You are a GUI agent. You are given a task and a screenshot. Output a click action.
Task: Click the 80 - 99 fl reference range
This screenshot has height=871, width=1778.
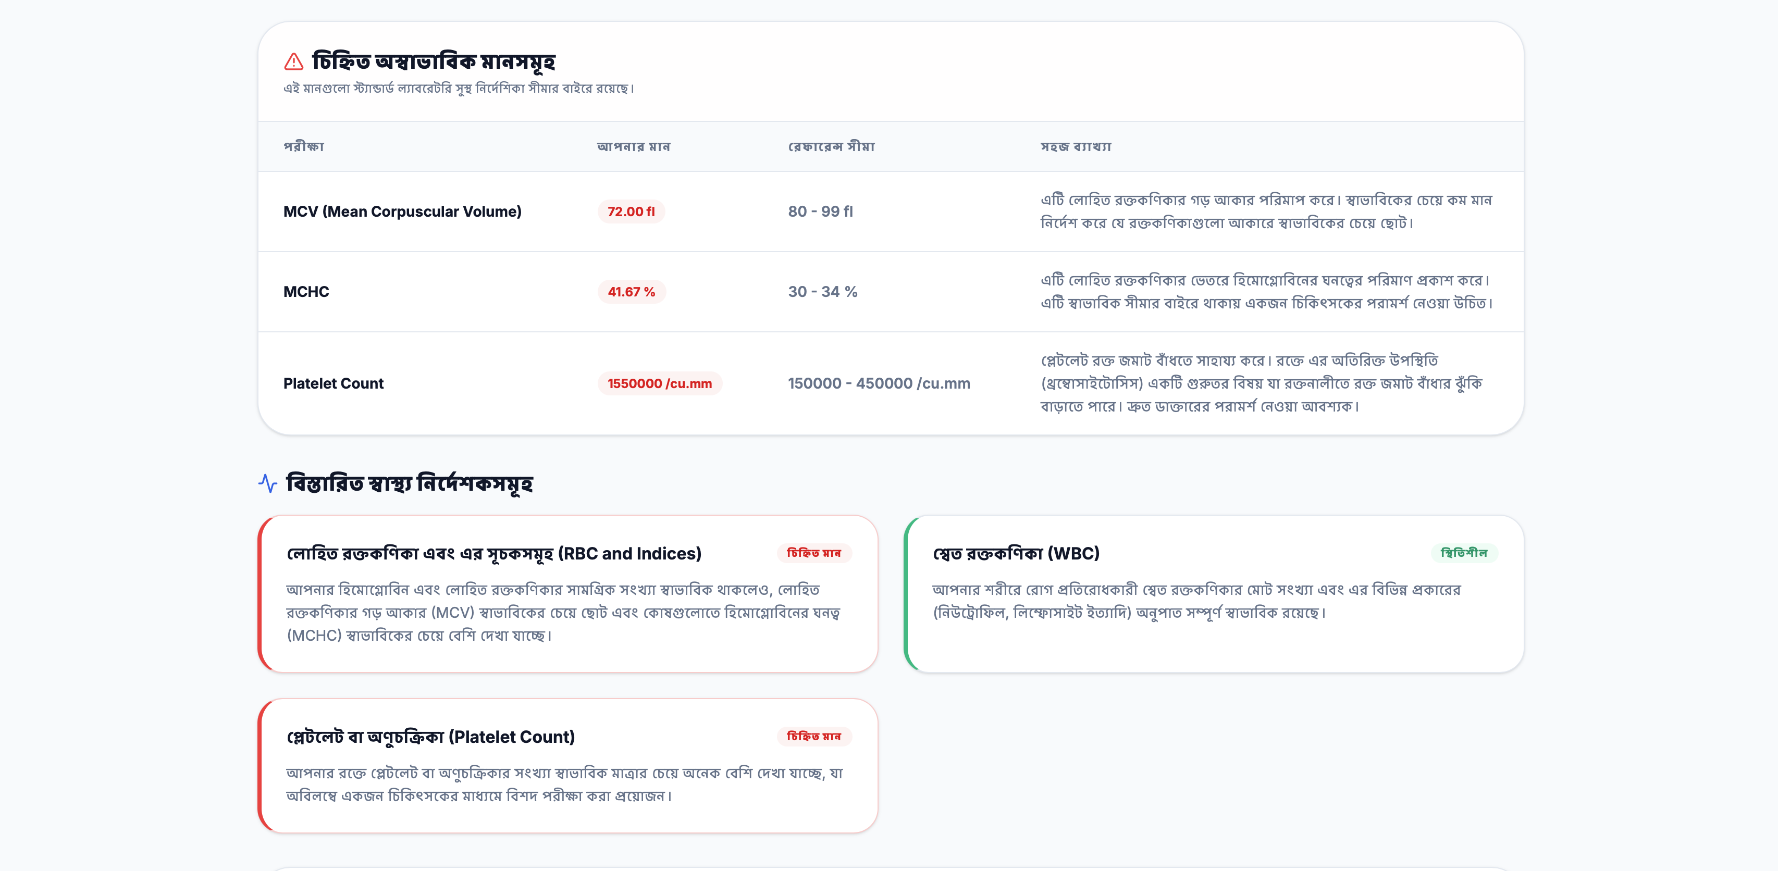(821, 211)
